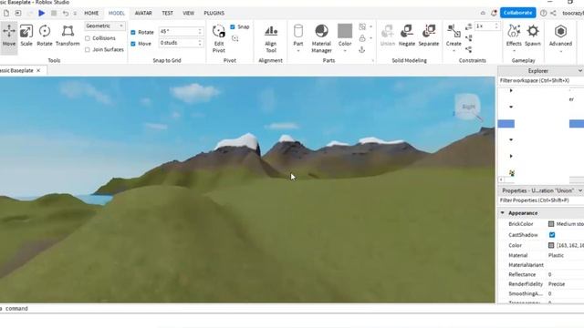Click the Right view cube face

tap(468, 107)
